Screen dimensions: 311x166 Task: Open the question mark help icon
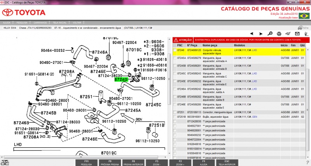click(x=307, y=162)
